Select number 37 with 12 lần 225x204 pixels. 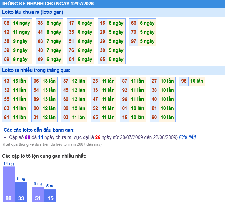tap(66, 81)
